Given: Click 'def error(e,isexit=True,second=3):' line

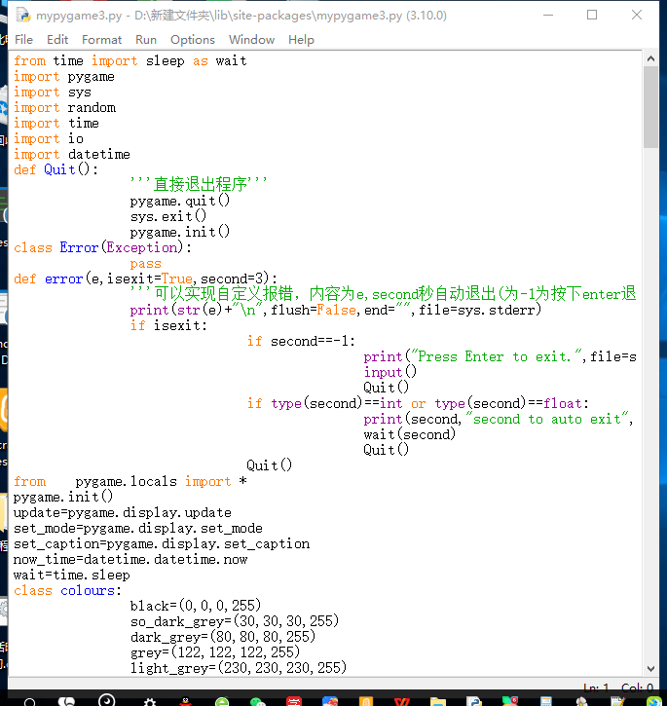Looking at the screenshot, I should point(145,279).
